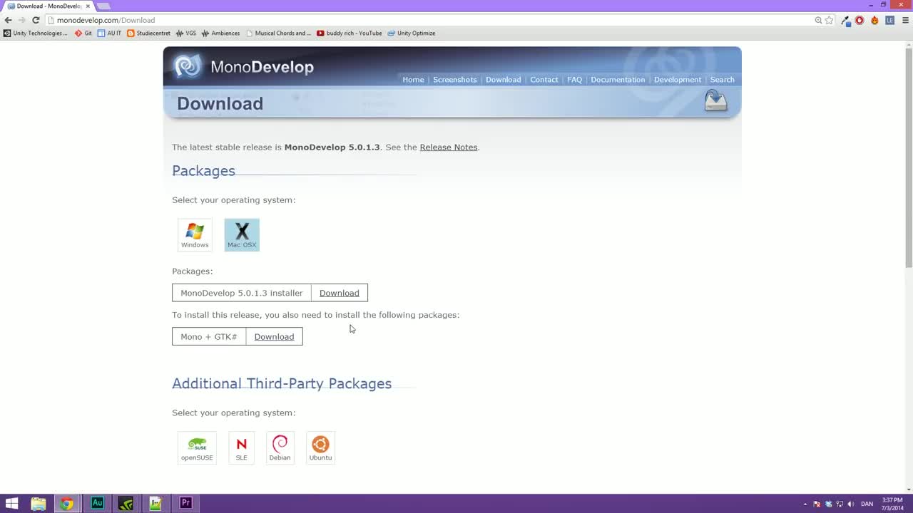Open the LE extension icon
The image size is (913, 513).
click(x=890, y=20)
